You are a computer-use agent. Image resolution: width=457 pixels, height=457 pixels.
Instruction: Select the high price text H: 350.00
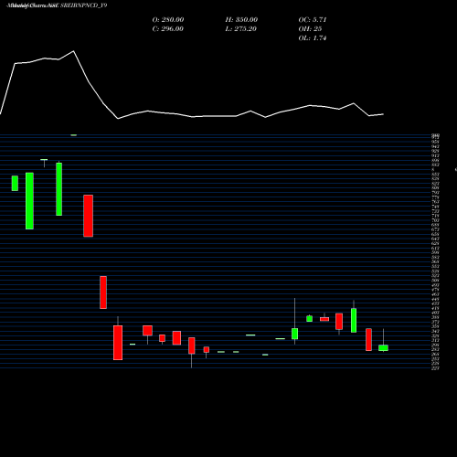click(241, 20)
